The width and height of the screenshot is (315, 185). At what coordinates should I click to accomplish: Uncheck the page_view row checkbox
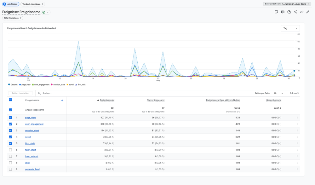[10, 118]
